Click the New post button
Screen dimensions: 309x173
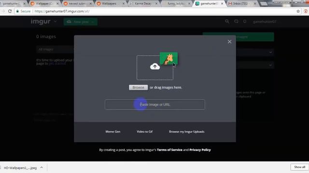click(81, 22)
